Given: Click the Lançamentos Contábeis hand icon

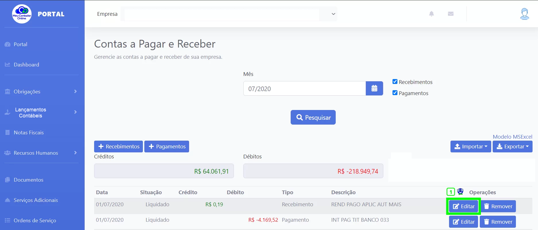Looking at the screenshot, I should [x=7, y=113].
